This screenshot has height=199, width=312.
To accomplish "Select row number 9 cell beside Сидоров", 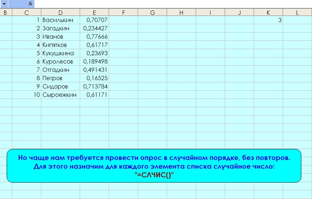I will [x=27, y=87].
